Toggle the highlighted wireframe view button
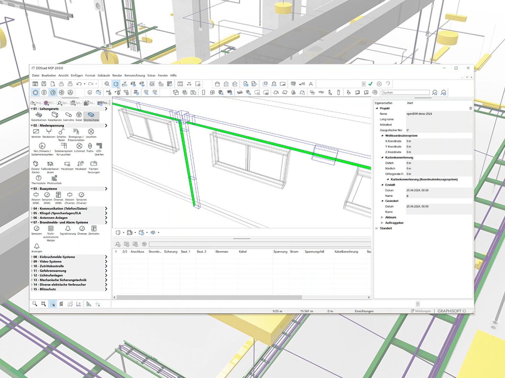505x378 pixels. (116, 84)
